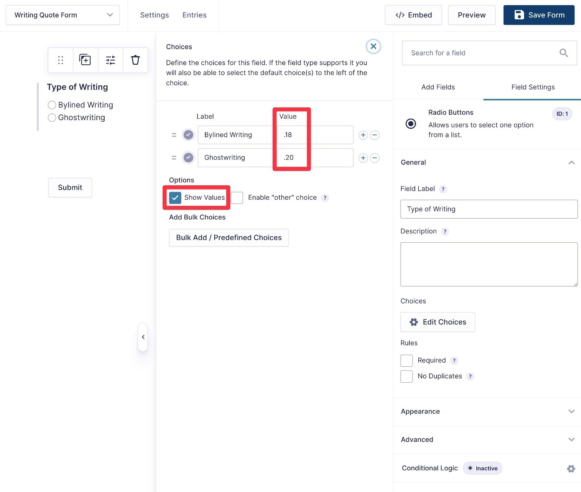Add choice after Bylined Writing row
The height and width of the screenshot is (492, 581).
[x=363, y=135]
